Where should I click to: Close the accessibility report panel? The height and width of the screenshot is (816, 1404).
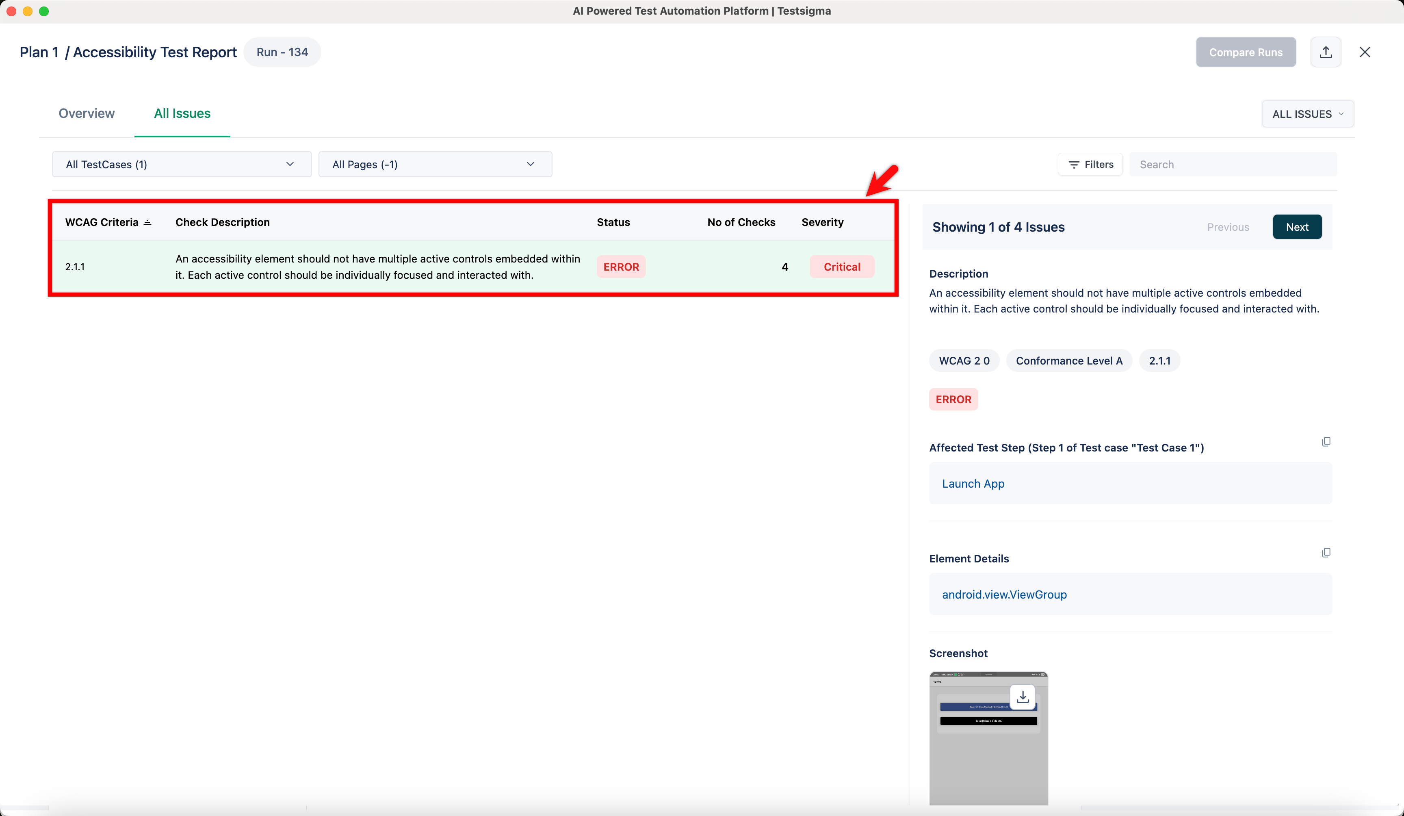tap(1365, 52)
